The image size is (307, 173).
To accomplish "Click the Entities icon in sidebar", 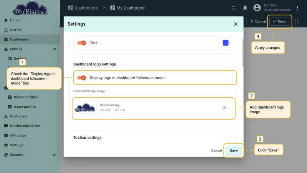I will (6, 49).
